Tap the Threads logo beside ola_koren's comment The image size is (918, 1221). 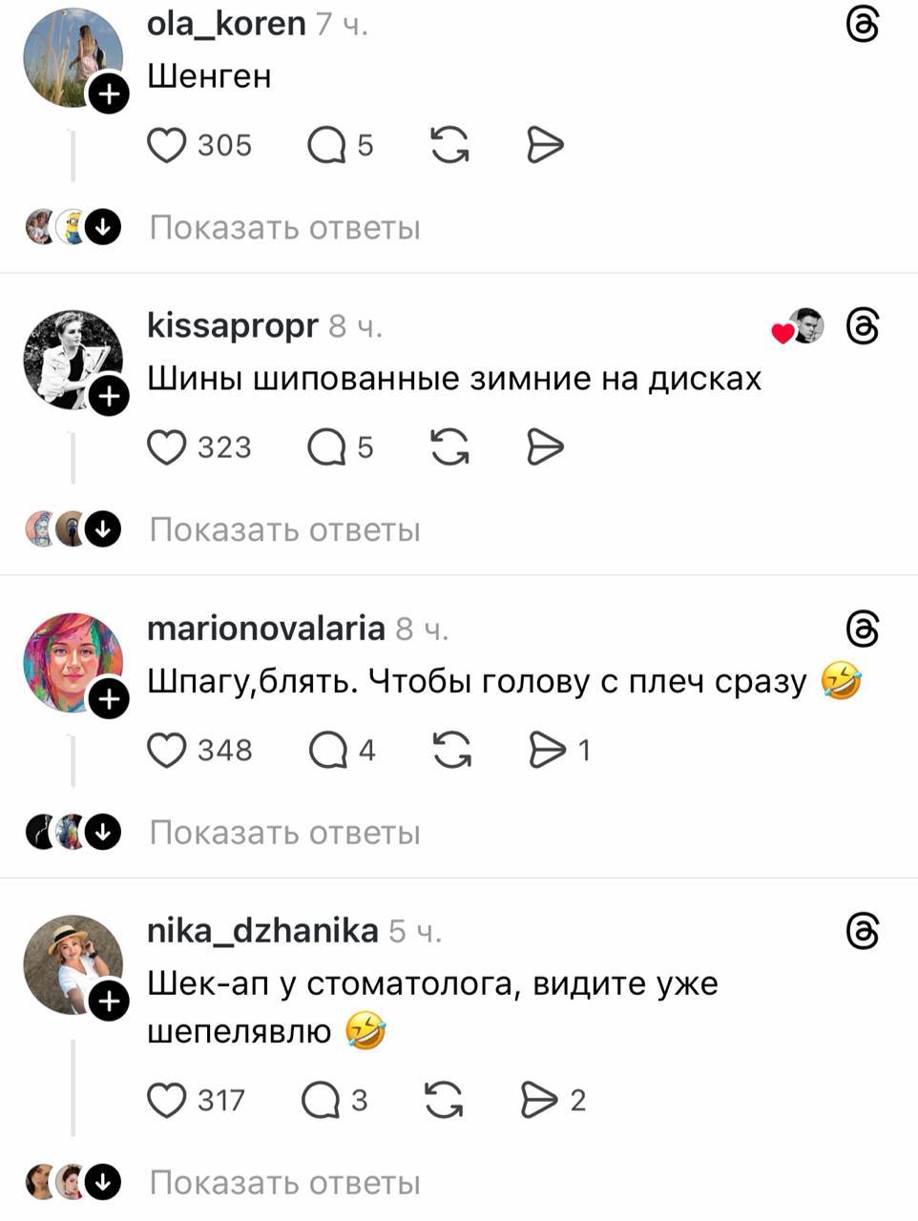(x=863, y=25)
